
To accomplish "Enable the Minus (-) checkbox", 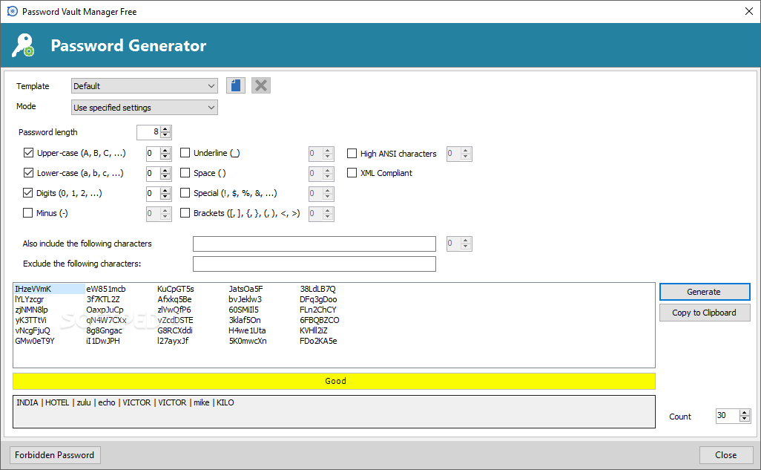I will [27, 213].
